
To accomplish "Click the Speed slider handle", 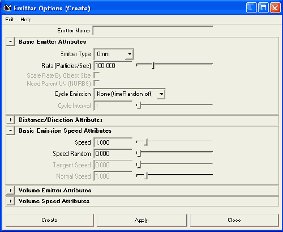I will (146, 142).
